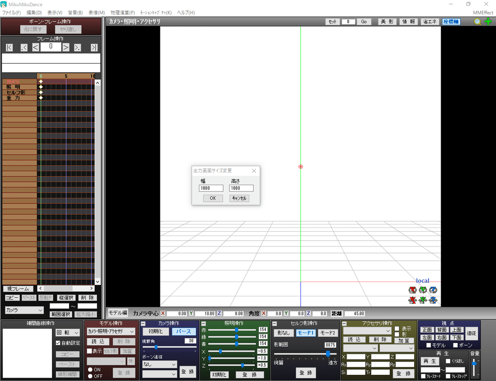
Task: Click the パース perspective button
Action: 184,331
